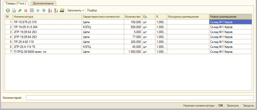Image resolution: width=257 pixels, height=110 pixels.
Task: Click the Количество column header
Action: coord(133,17)
